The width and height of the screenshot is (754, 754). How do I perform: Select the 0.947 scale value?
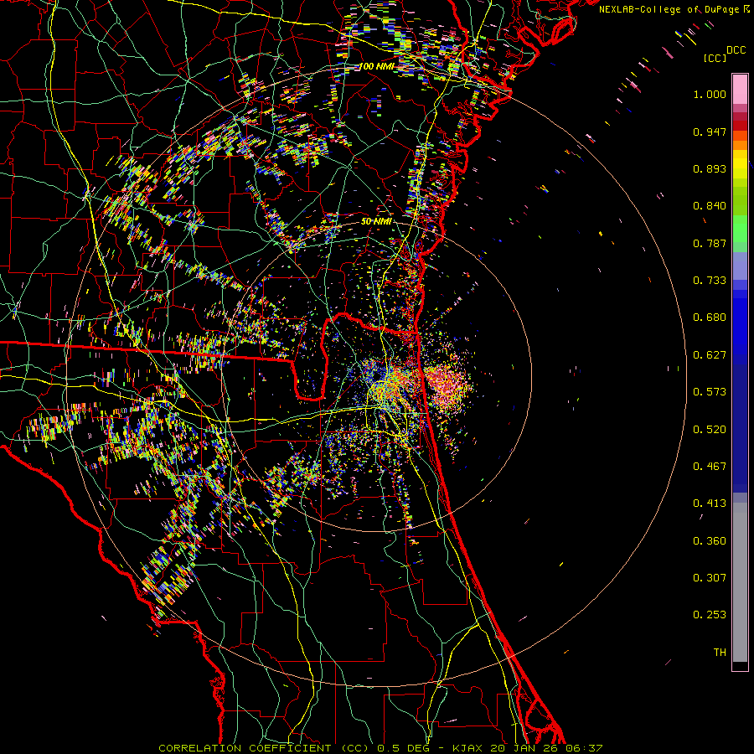tap(710, 132)
